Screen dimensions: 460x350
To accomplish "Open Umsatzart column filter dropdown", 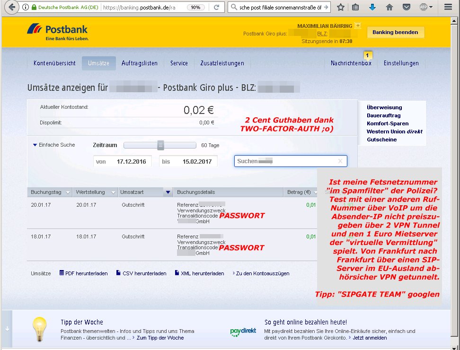I will coord(168,192).
